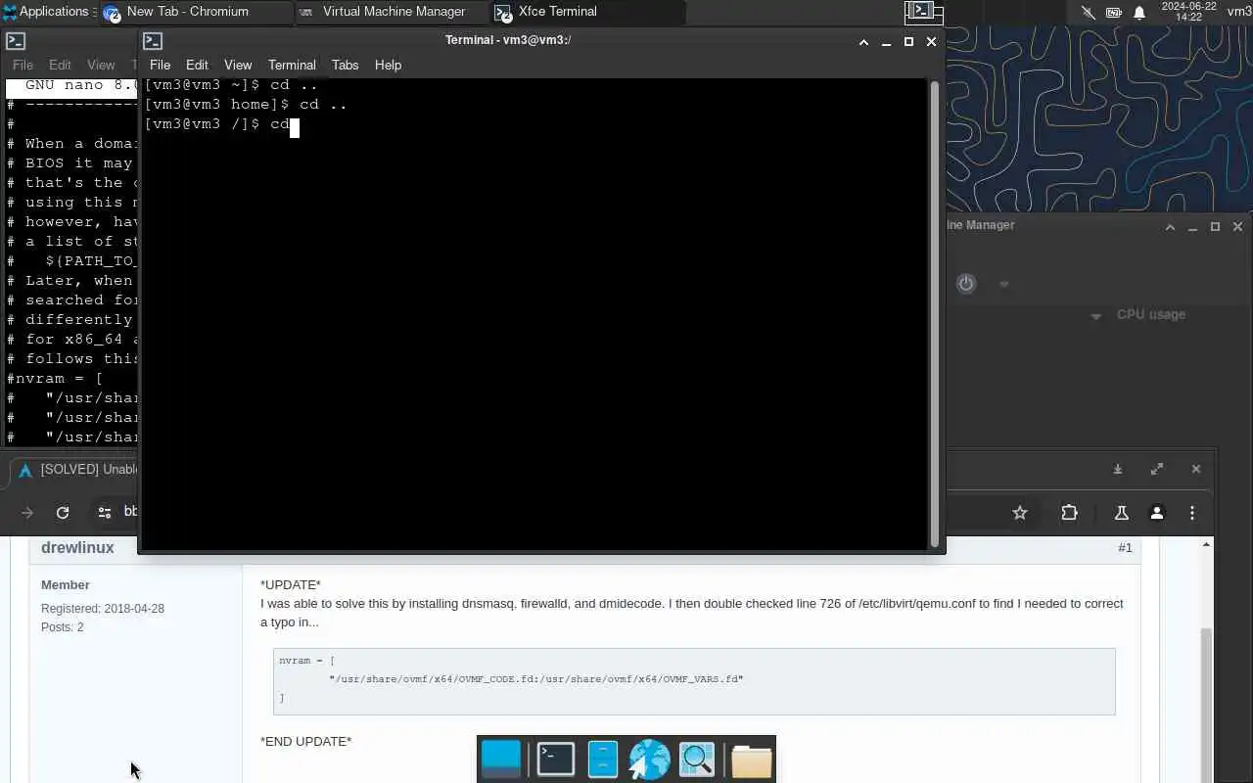This screenshot has width=1253, height=783.
Task: Open File menu in front Terminal window
Action: pos(160,65)
